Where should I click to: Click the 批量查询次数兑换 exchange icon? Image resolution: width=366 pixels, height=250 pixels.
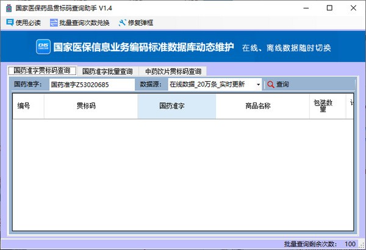click(54, 23)
